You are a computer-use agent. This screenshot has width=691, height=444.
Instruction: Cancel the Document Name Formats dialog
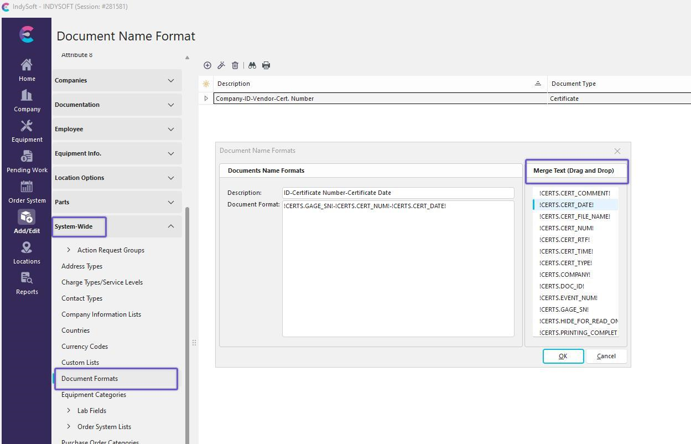pyautogui.click(x=606, y=356)
